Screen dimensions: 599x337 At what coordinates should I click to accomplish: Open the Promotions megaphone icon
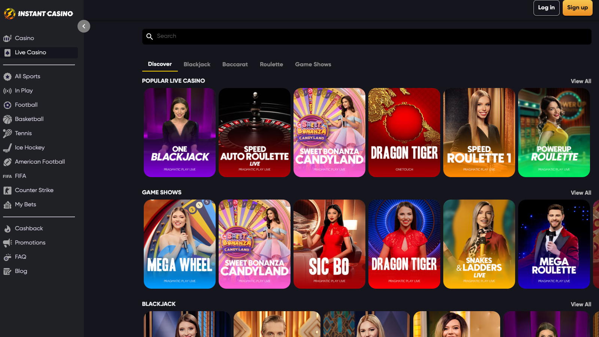pos(7,243)
